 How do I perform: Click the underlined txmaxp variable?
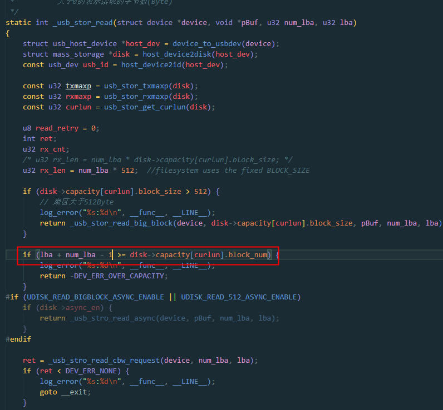(x=78, y=86)
